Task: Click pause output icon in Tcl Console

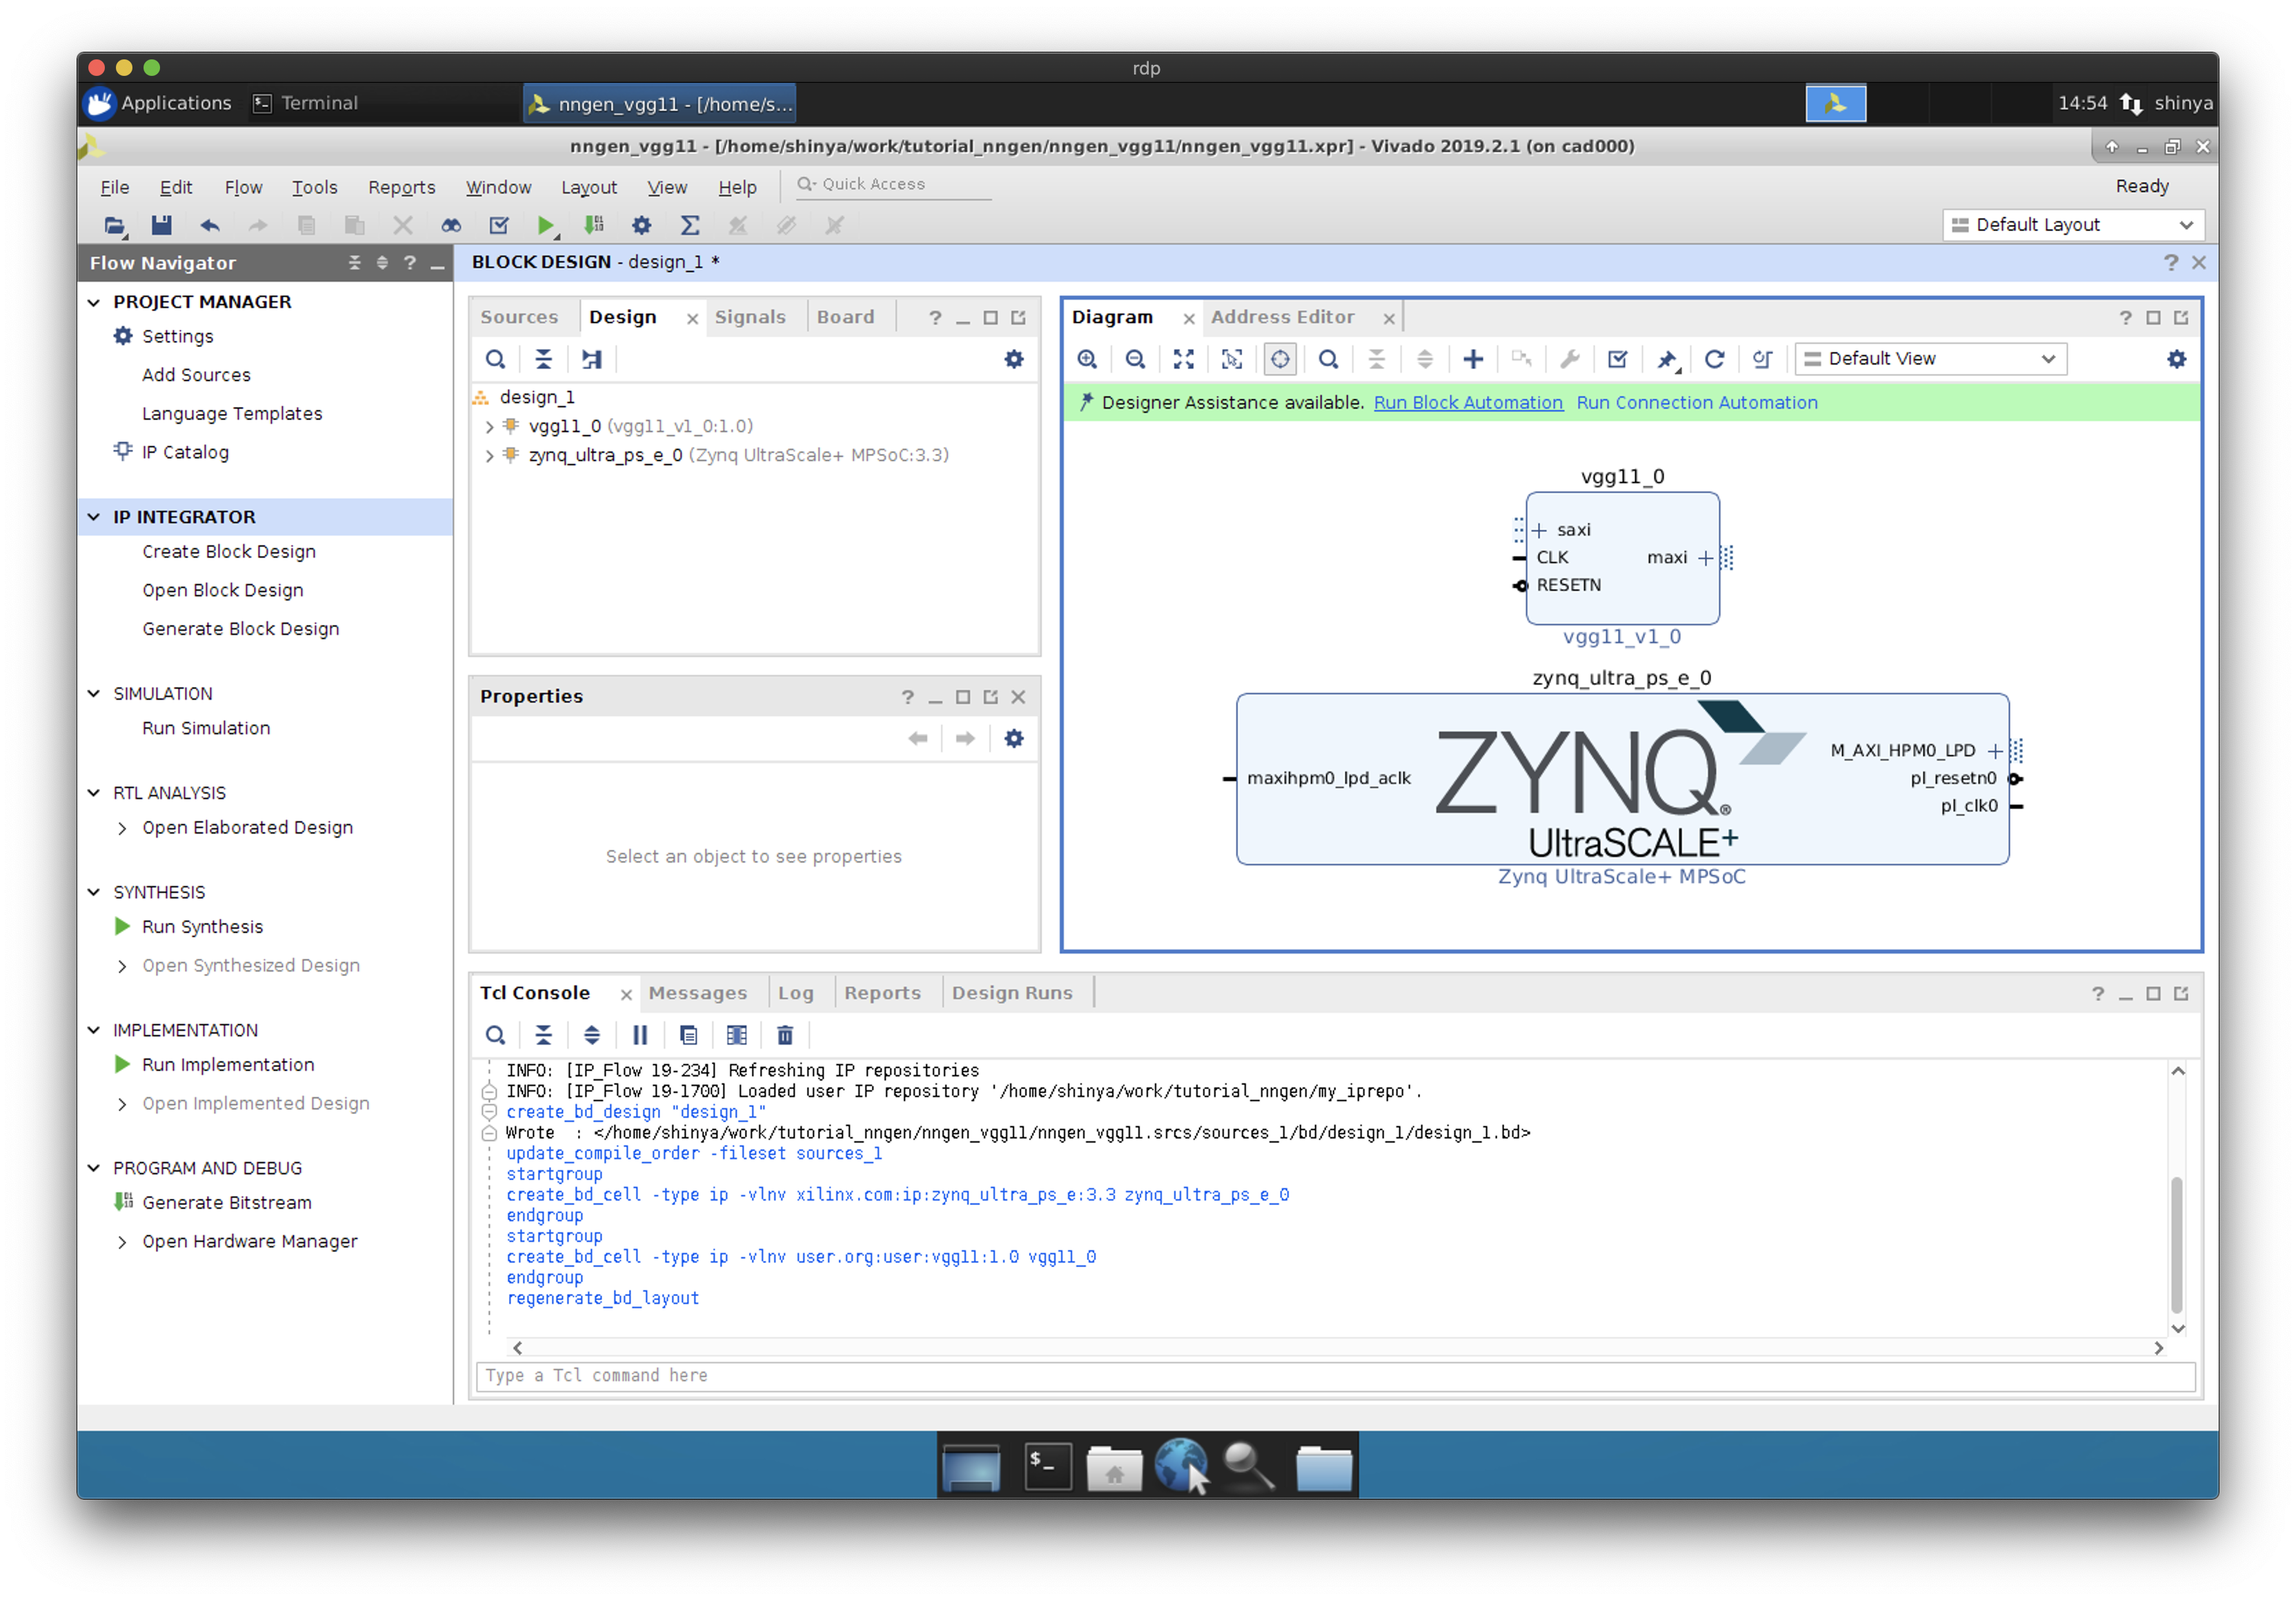Action: [640, 1035]
